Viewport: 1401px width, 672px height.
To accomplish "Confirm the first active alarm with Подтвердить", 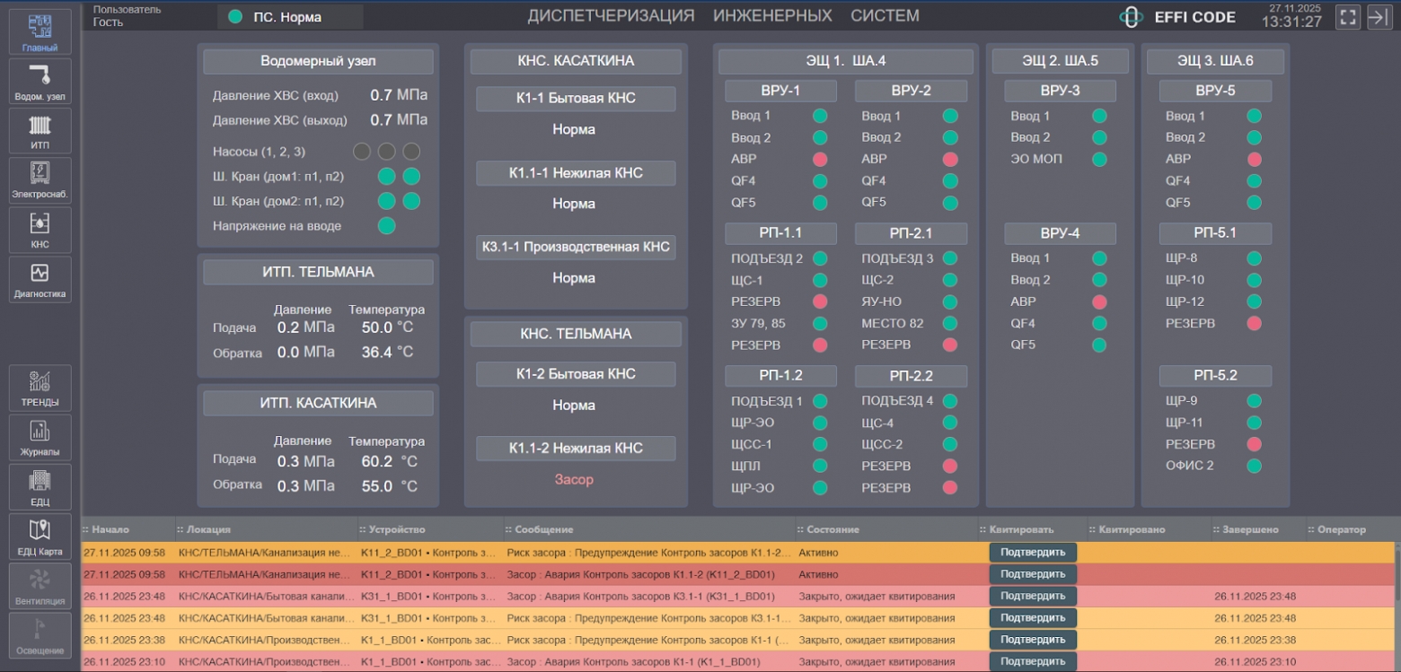I will [x=1033, y=552].
